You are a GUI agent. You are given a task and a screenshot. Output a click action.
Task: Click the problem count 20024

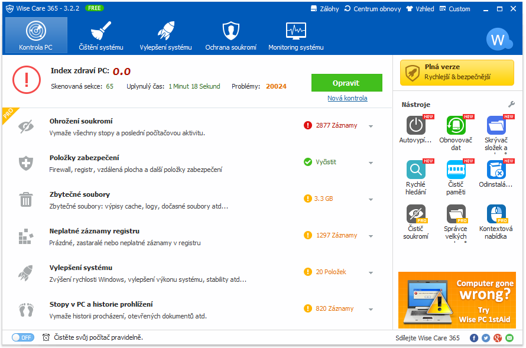pyautogui.click(x=276, y=86)
